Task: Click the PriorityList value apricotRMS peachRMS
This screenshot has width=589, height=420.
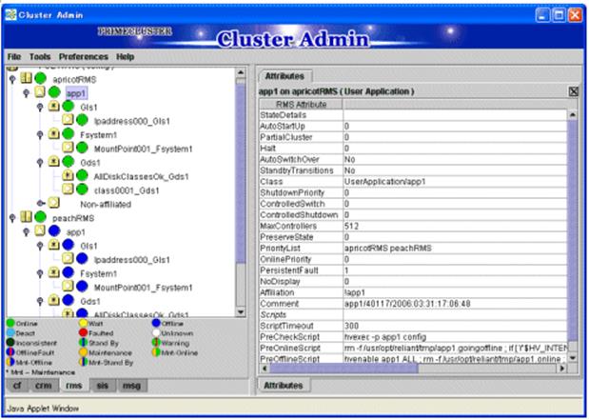Action: (388, 249)
